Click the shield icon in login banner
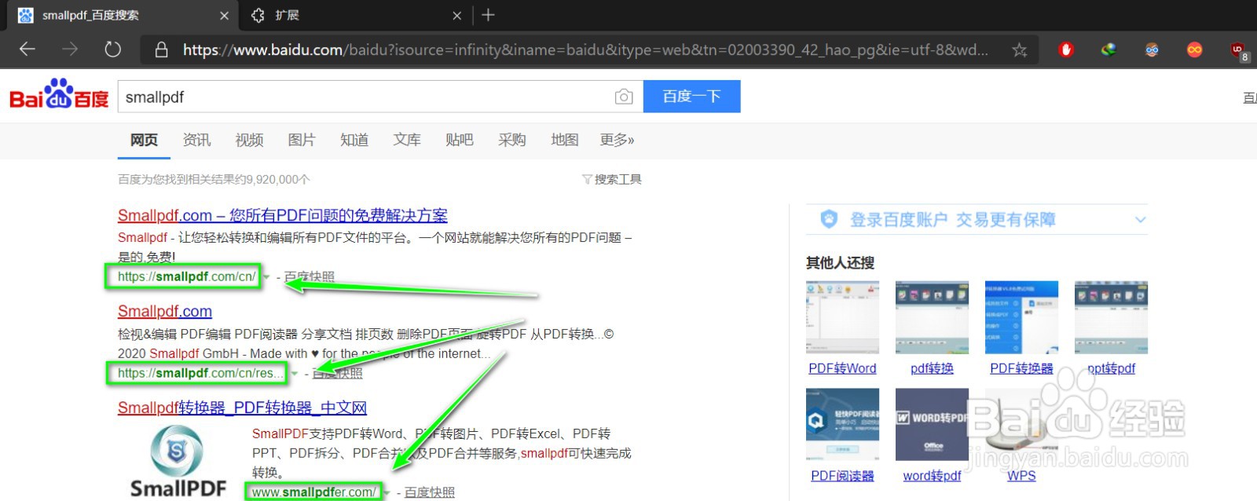Viewport: 1257px width, 501px height. pos(829,219)
